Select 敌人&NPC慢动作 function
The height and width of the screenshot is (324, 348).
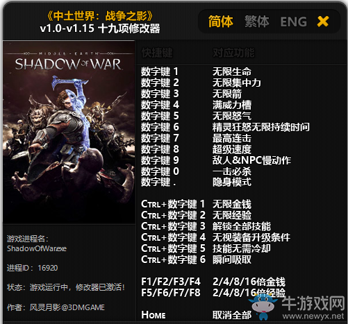click(251, 160)
